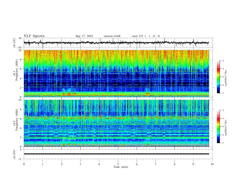Click the time axis tick label '5'

(x=118, y=164)
